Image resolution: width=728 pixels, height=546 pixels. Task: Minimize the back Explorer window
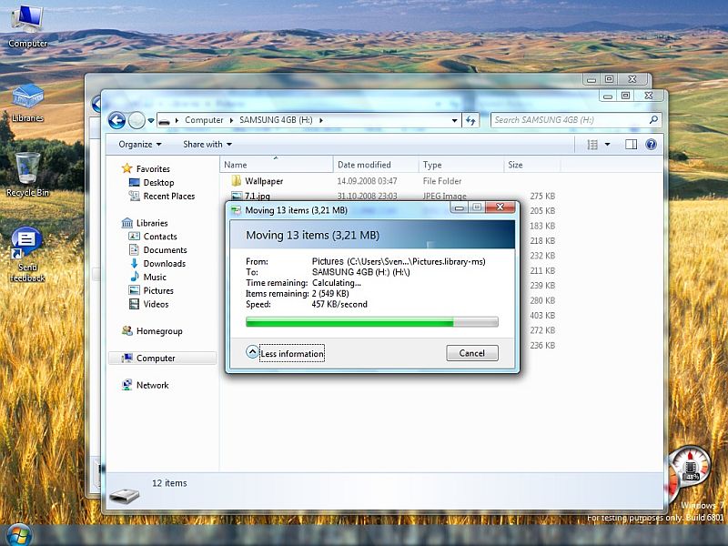coord(591,79)
